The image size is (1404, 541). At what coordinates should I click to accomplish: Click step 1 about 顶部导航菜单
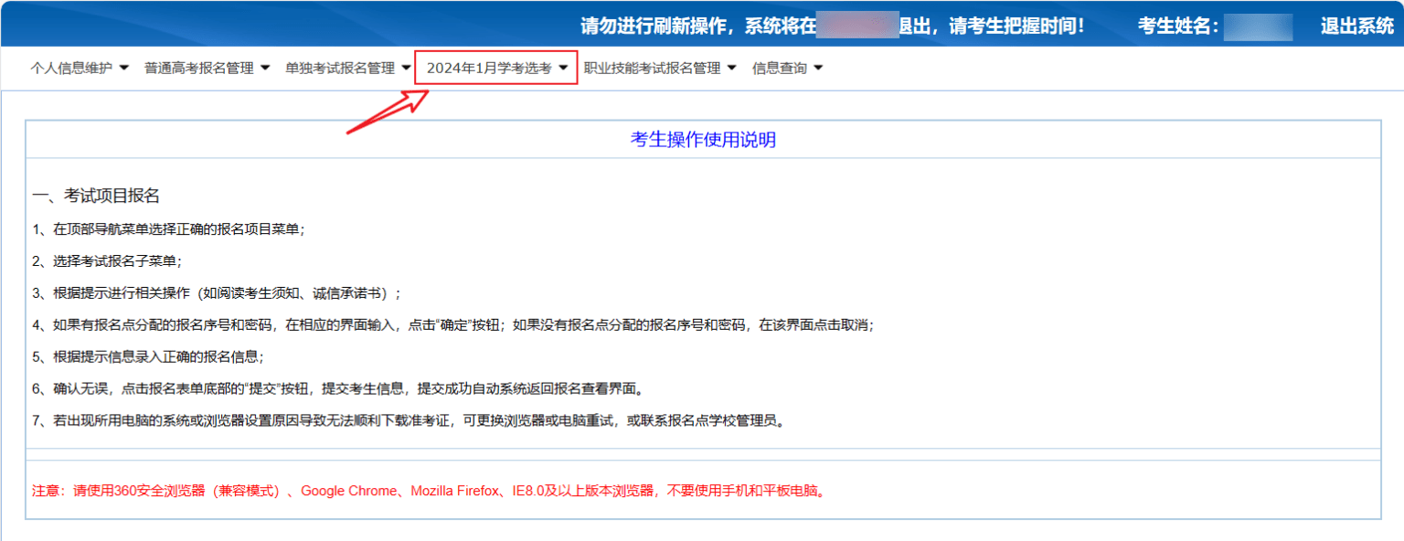[168, 229]
